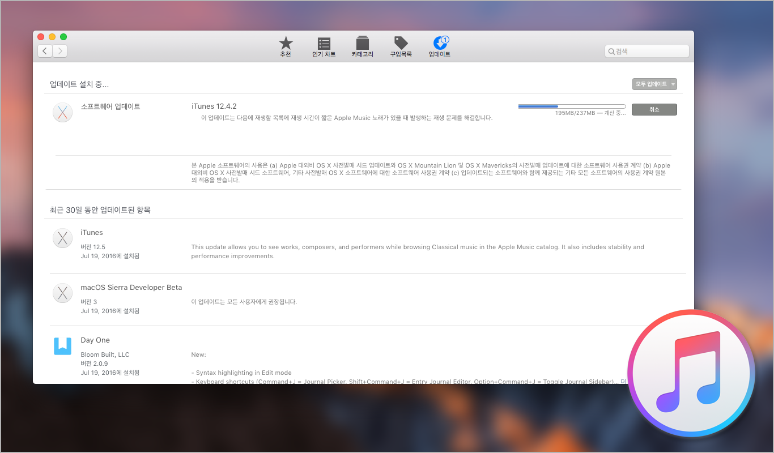Click the iTunes 12.5 row icon
This screenshot has height=453, width=774.
point(62,238)
